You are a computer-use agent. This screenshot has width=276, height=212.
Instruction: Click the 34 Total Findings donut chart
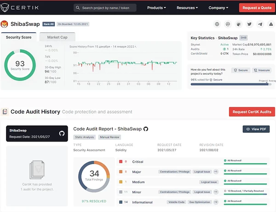coord(94,177)
